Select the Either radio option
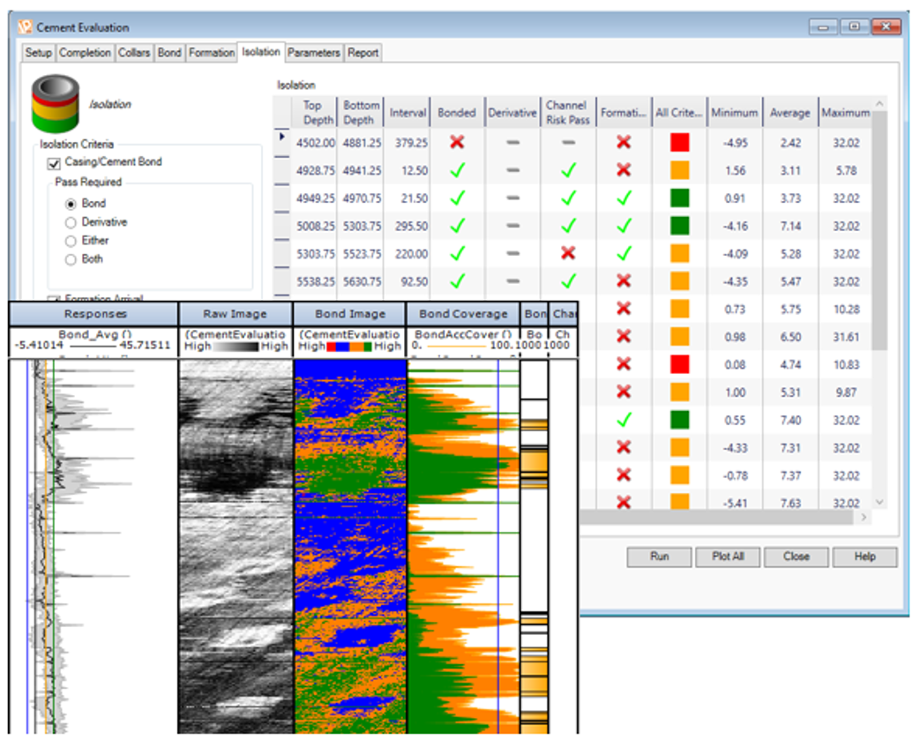This screenshot has height=755, width=919. click(x=71, y=241)
